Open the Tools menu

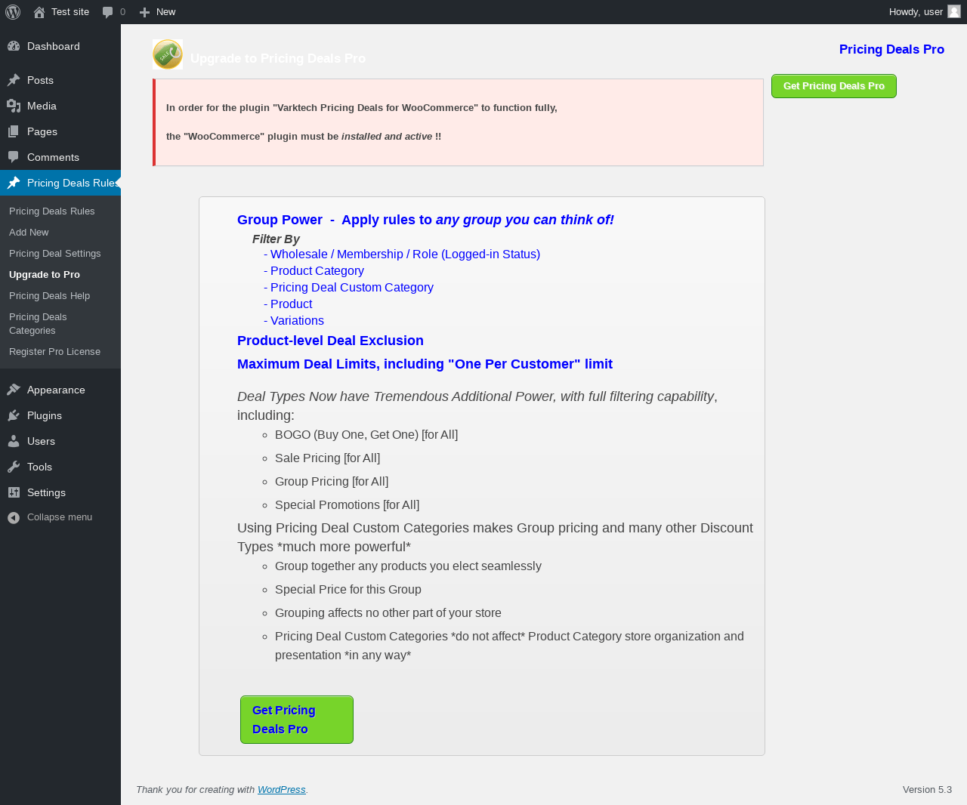tap(60, 467)
